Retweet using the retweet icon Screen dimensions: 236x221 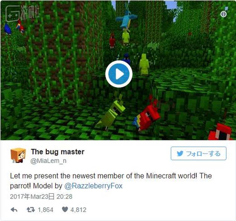31,210
